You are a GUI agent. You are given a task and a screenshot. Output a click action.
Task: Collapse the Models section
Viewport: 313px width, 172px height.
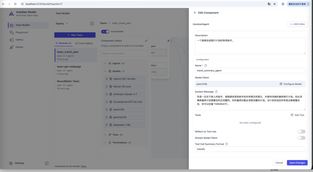click(125, 71)
